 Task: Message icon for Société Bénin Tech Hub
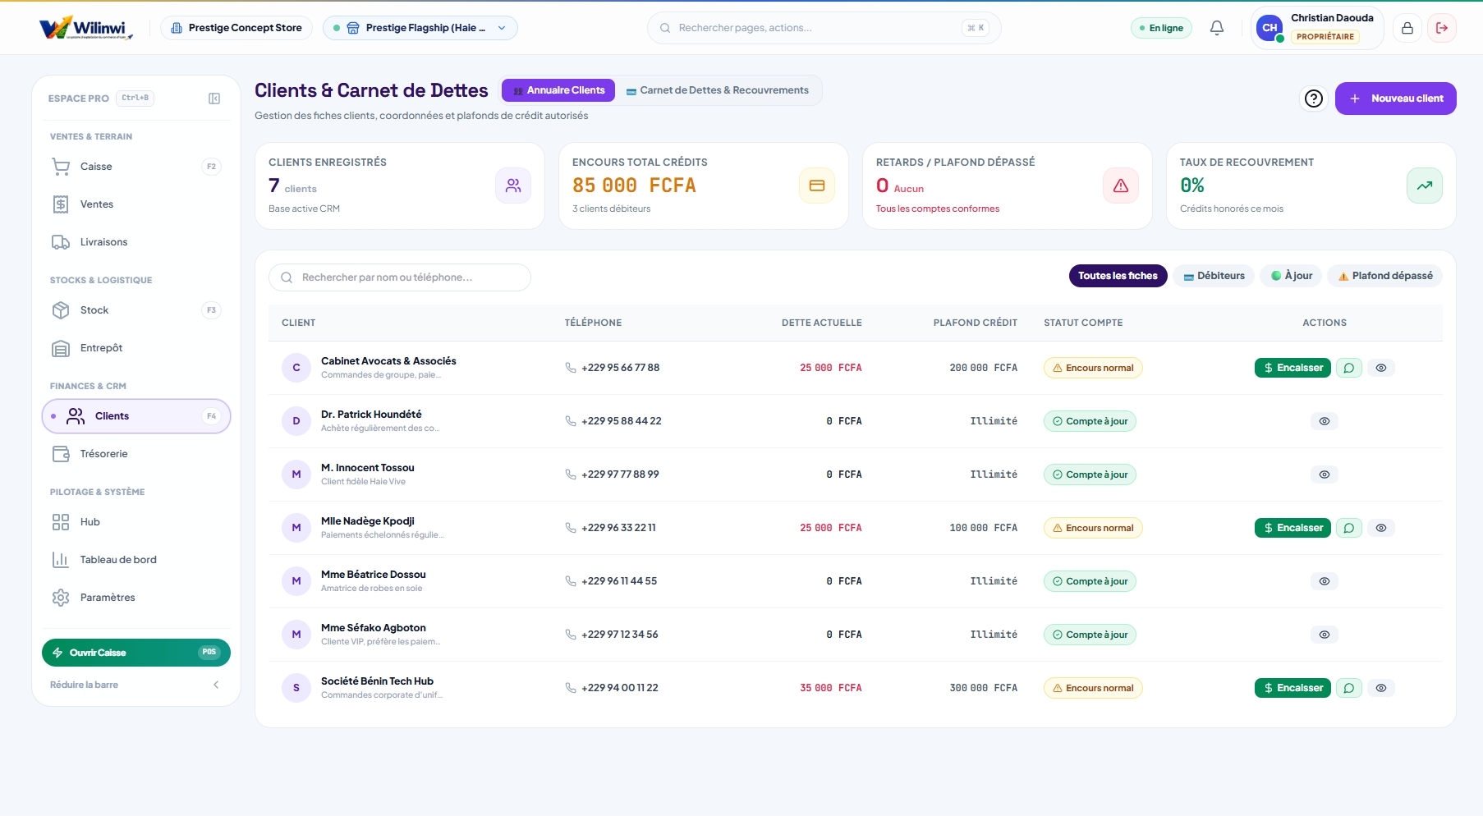1349,688
